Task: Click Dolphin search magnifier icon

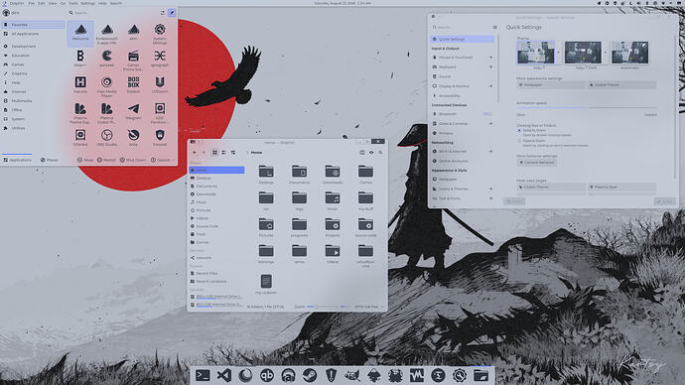Action: pyautogui.click(x=380, y=153)
